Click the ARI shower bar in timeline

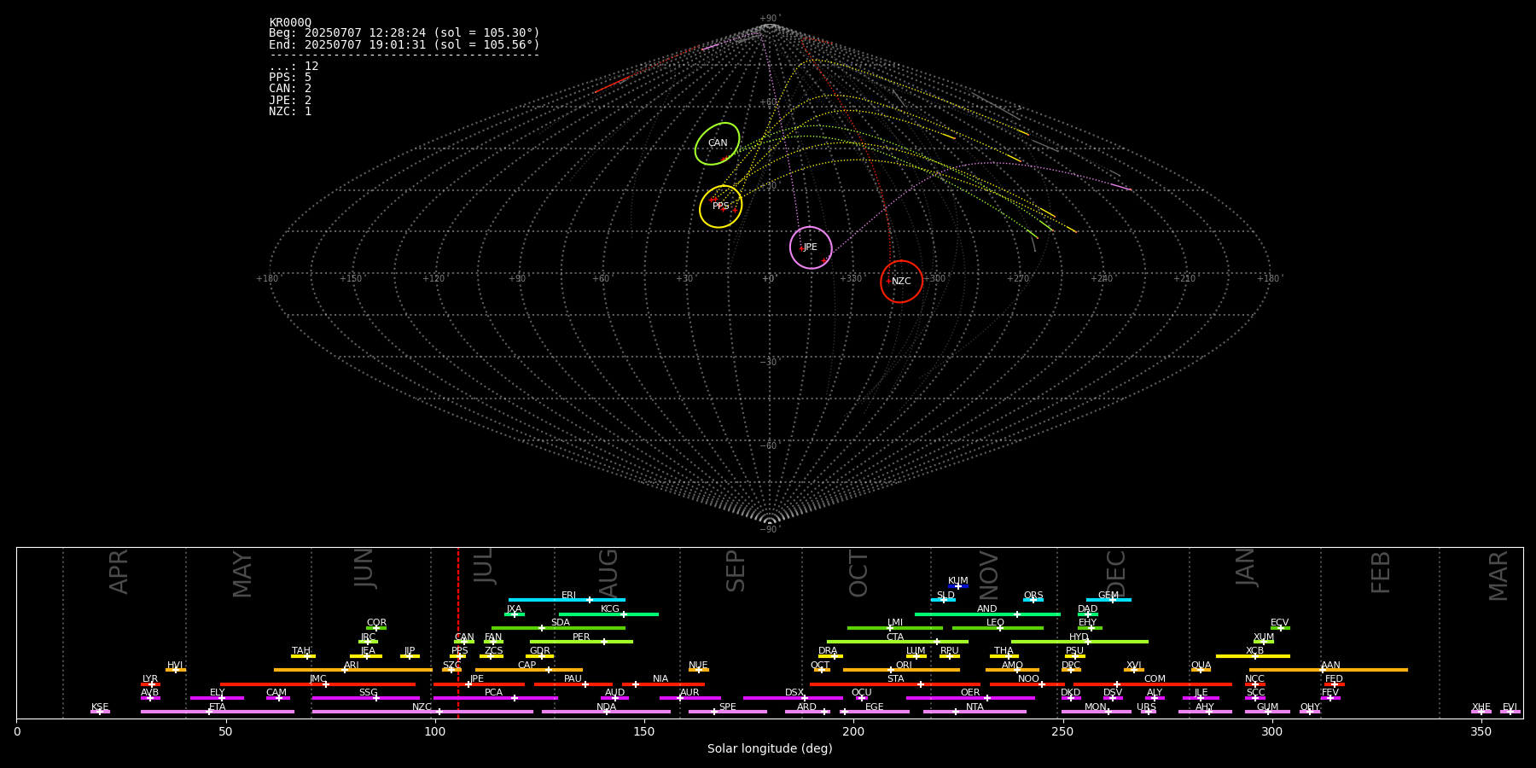353,670
